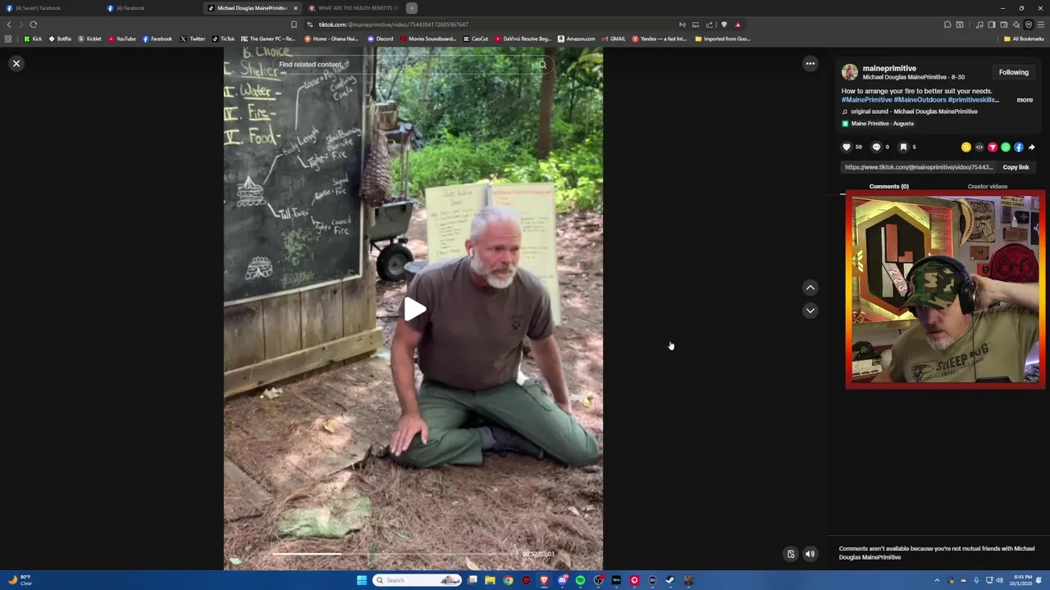Image resolution: width=1050 pixels, height=590 pixels.
Task: Expand the All Bookmarks folder
Action: 1024,39
